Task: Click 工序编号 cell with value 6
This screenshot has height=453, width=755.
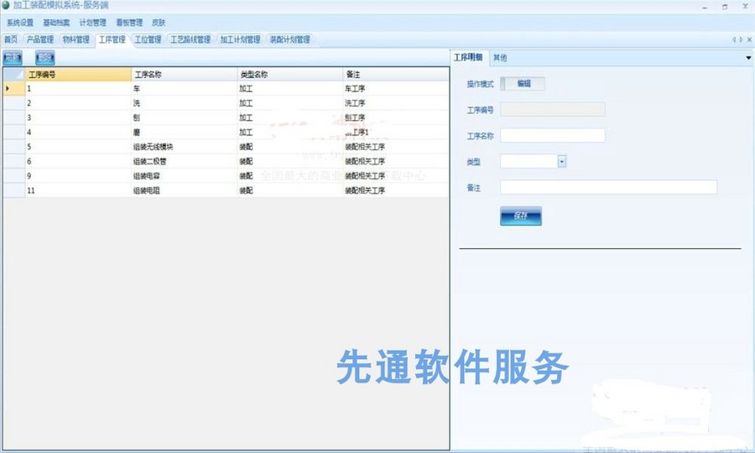Action: tap(77, 161)
